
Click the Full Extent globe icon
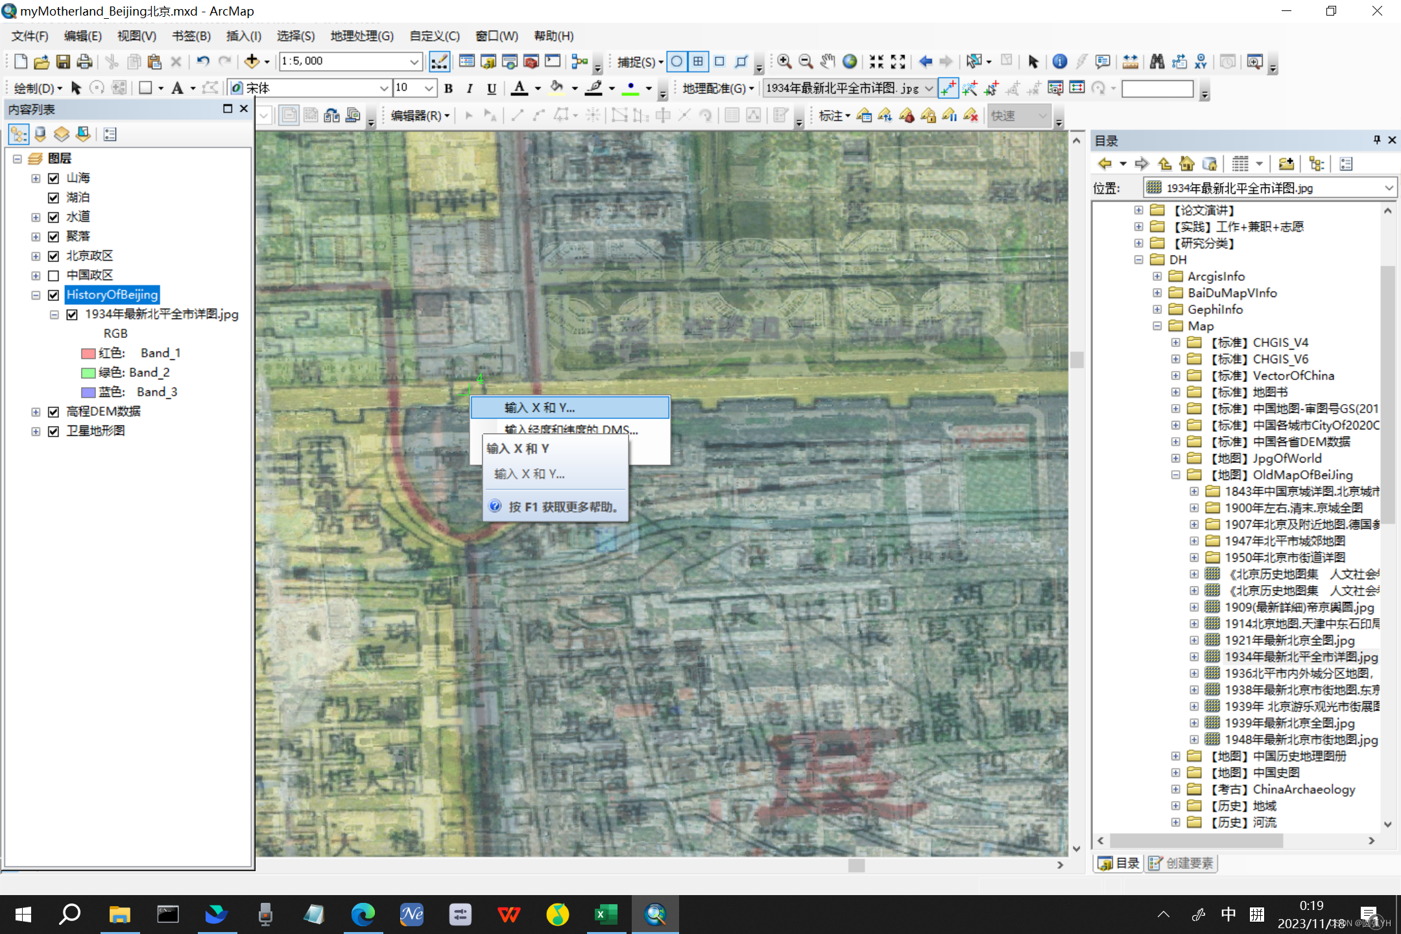pyautogui.click(x=849, y=62)
